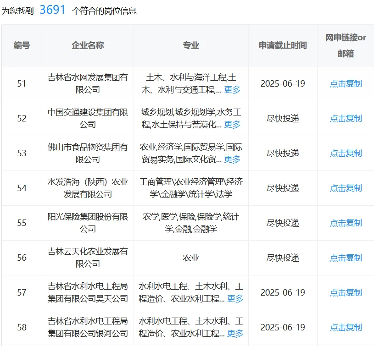Click row number 54 cell
The width and height of the screenshot is (374, 346).
click(22, 188)
